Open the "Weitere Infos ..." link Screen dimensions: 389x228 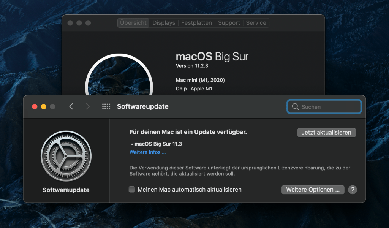click(148, 152)
